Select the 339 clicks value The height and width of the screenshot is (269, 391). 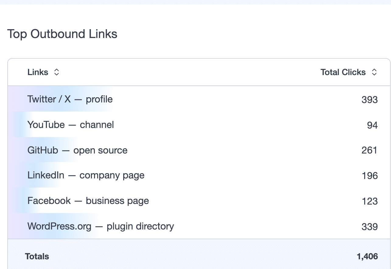(x=369, y=227)
